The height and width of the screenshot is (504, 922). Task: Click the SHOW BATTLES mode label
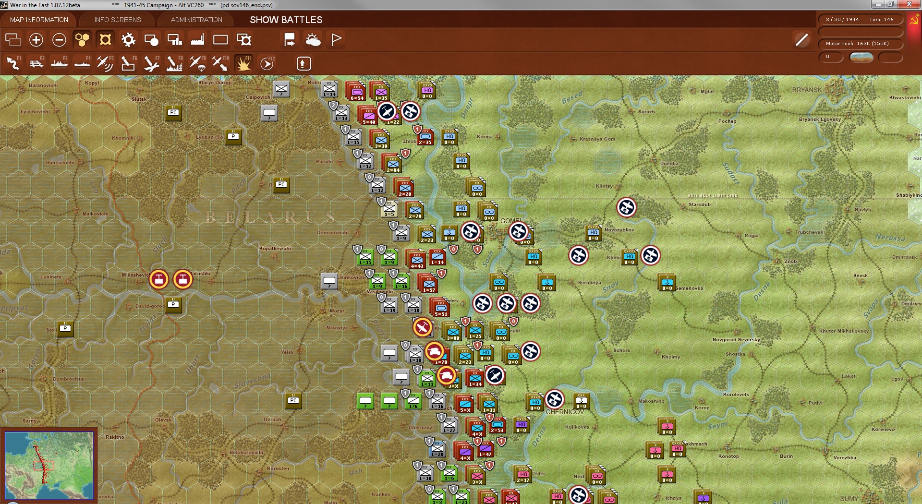pos(286,20)
